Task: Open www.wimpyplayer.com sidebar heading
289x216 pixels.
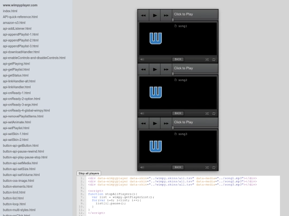Action: click(x=20, y=5)
